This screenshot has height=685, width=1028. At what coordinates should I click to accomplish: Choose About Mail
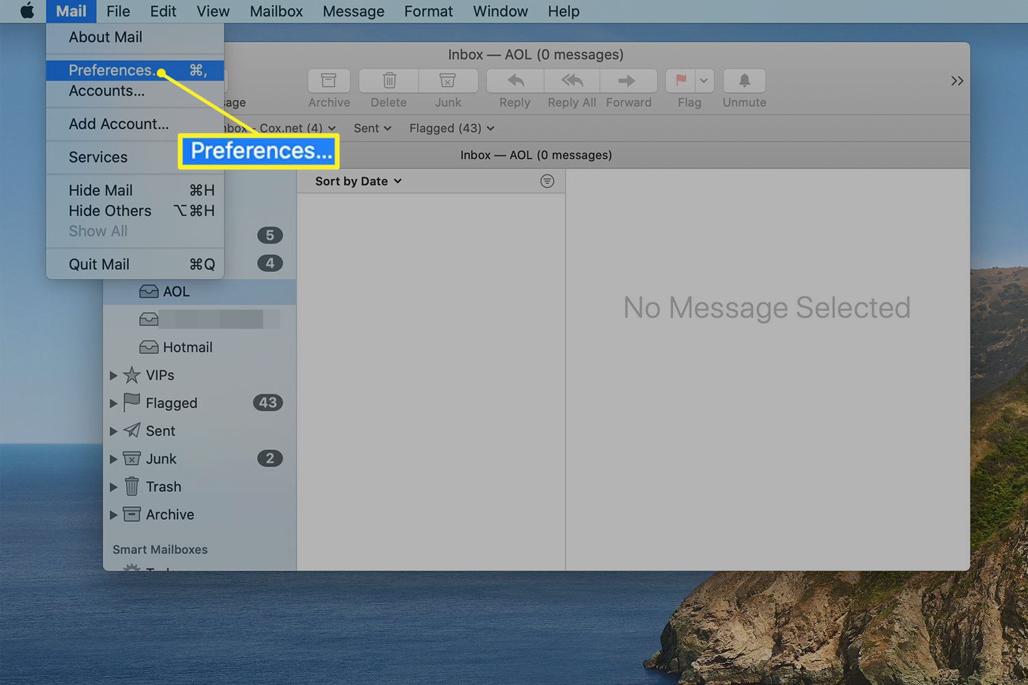point(135,37)
